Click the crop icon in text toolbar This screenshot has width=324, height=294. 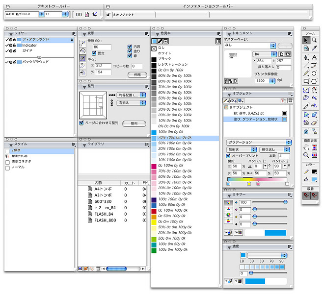coord(95,14)
